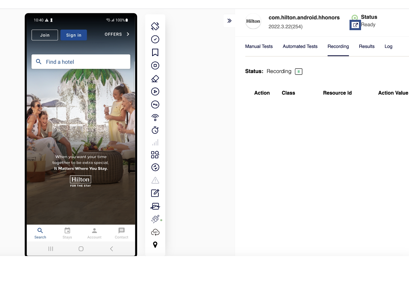
Task: Click the rotate device icon
Action: pos(155,26)
